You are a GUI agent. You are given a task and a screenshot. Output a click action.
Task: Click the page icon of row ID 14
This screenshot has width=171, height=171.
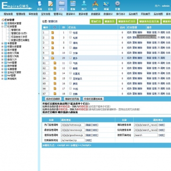pyautogui.click(x=55, y=73)
